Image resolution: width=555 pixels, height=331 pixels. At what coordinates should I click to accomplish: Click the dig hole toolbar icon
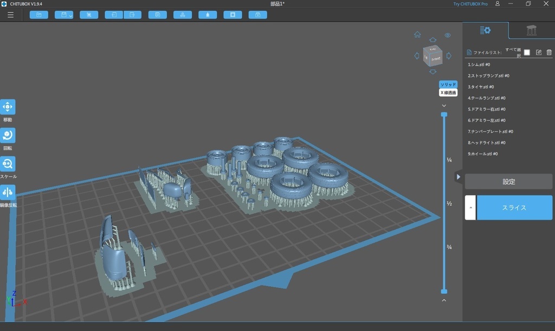233,15
